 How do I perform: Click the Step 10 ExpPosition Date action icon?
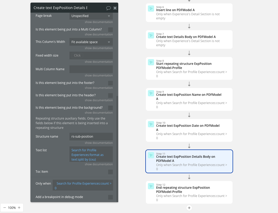151,124
